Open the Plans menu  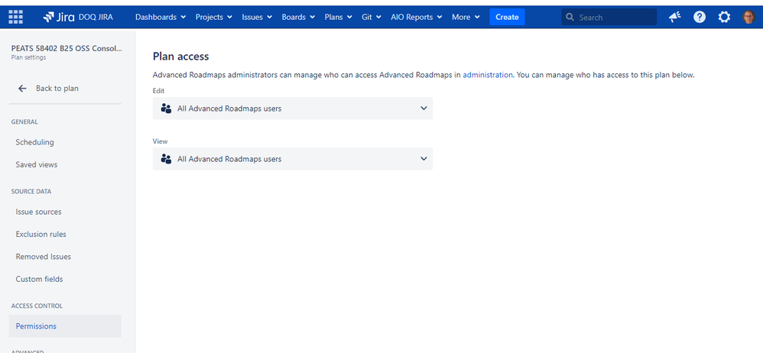338,17
